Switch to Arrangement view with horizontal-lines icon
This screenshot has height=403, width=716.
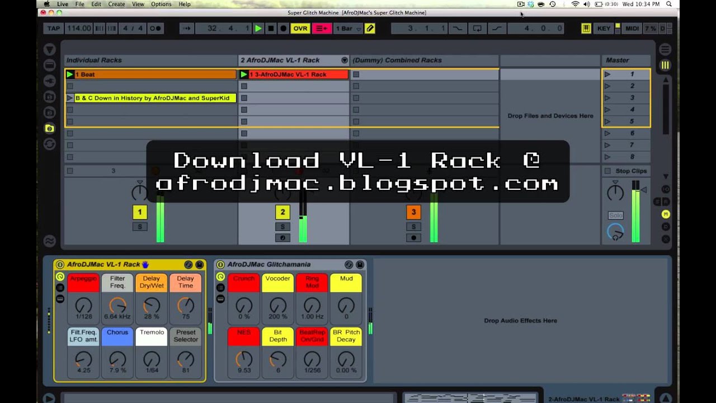pyautogui.click(x=665, y=50)
